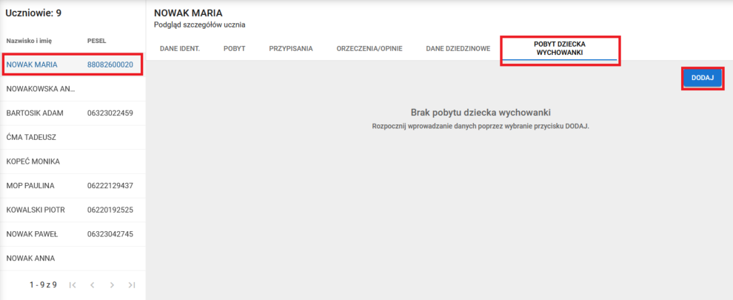The height and width of the screenshot is (300, 733).
Task: Select the POBYT DZIECKA WYCHOWANKI tab
Action: pyautogui.click(x=559, y=49)
